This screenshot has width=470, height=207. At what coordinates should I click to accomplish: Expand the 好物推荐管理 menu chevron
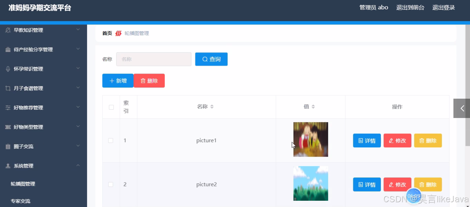[x=78, y=107]
